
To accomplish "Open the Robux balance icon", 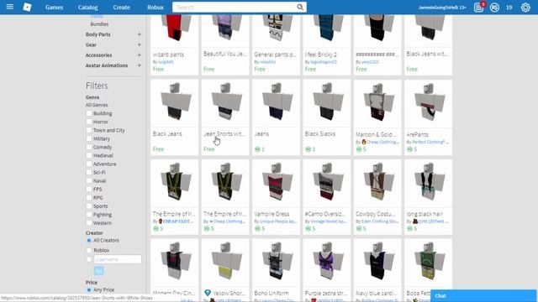I will pos(494,8).
